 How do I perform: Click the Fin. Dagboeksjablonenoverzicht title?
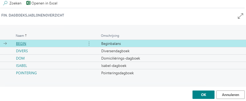click(33, 15)
